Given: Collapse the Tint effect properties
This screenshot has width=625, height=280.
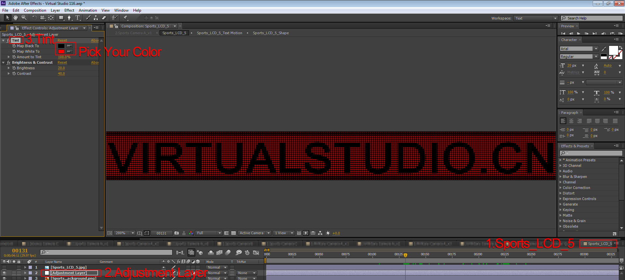Looking at the screenshot, I should (3, 40).
